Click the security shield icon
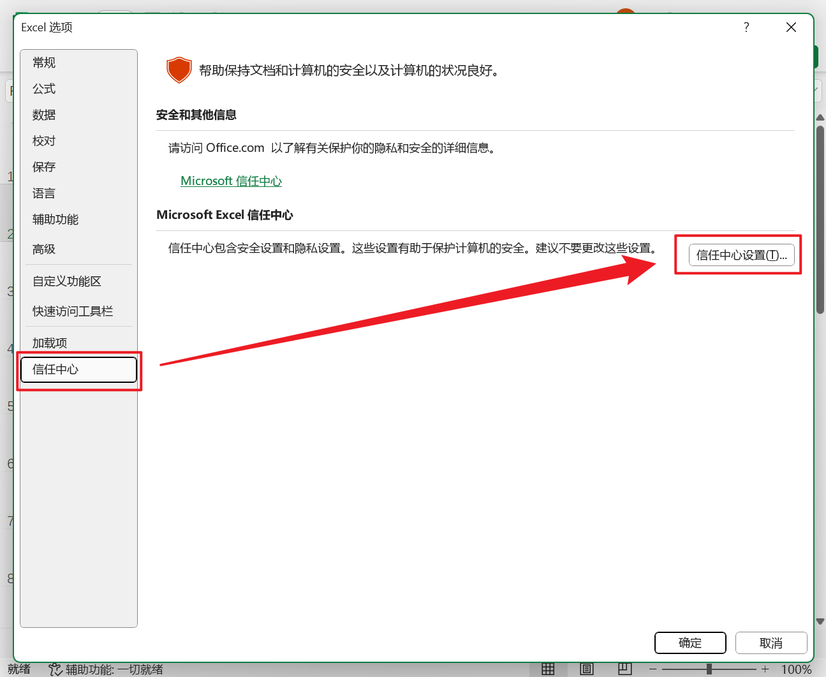 click(179, 70)
